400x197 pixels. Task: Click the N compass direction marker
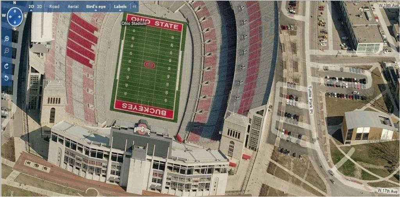pos(14,3)
